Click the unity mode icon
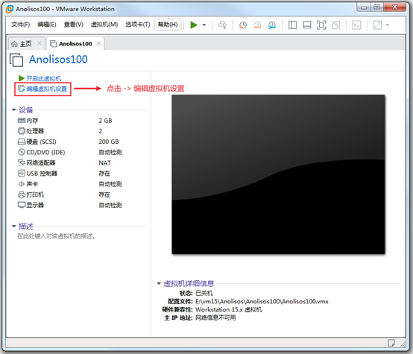The image size is (413, 354). coord(335,25)
